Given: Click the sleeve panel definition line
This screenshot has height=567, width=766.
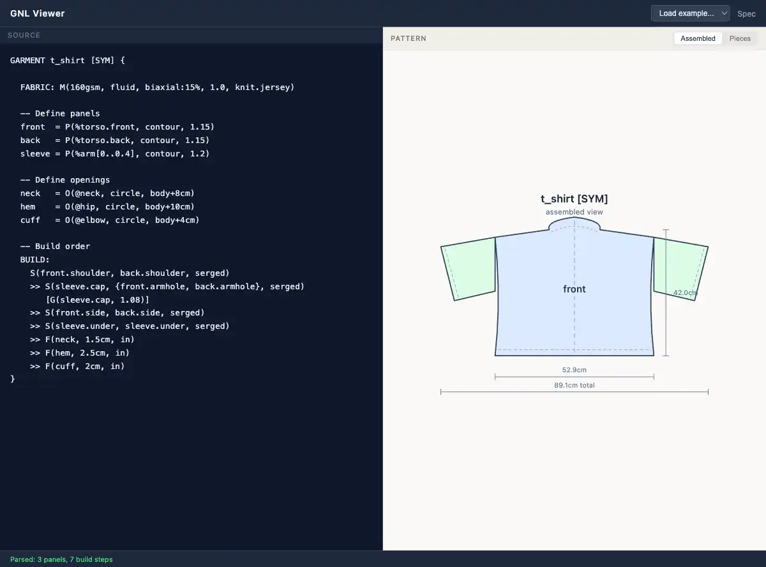Looking at the screenshot, I should (x=115, y=153).
